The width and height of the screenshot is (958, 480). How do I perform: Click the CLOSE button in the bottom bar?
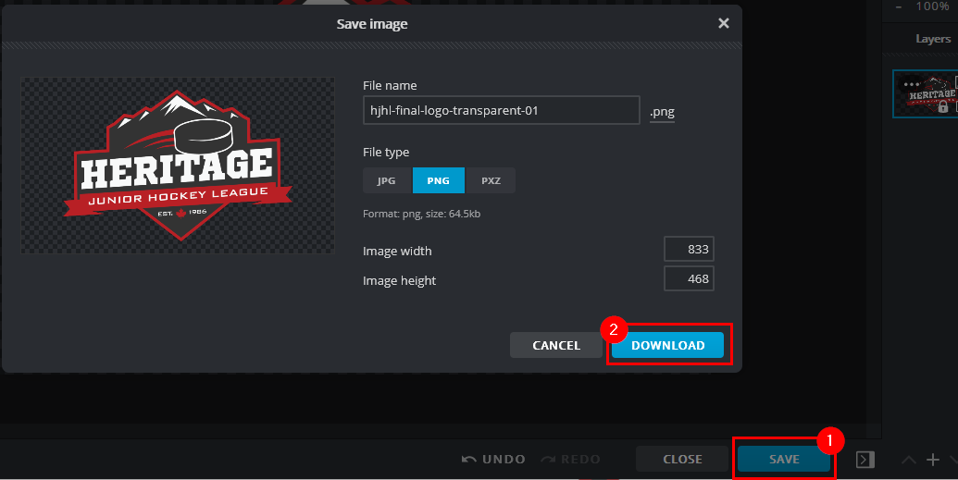point(682,460)
